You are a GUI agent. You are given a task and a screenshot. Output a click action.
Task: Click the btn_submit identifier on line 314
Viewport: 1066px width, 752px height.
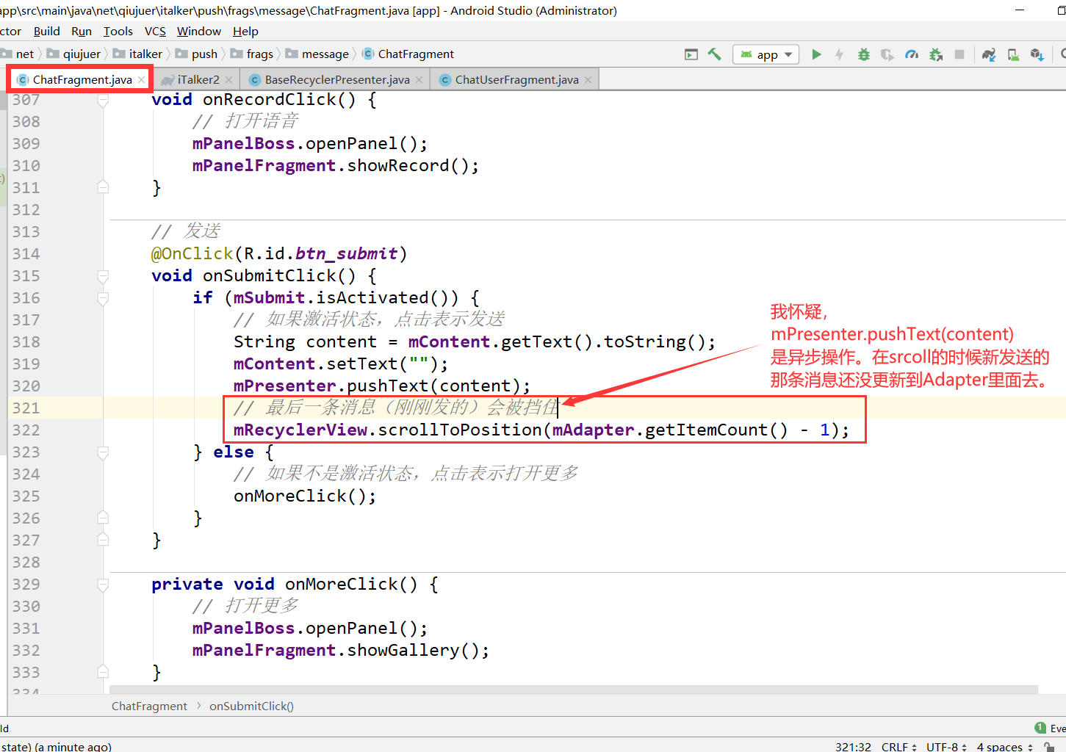tap(346, 253)
